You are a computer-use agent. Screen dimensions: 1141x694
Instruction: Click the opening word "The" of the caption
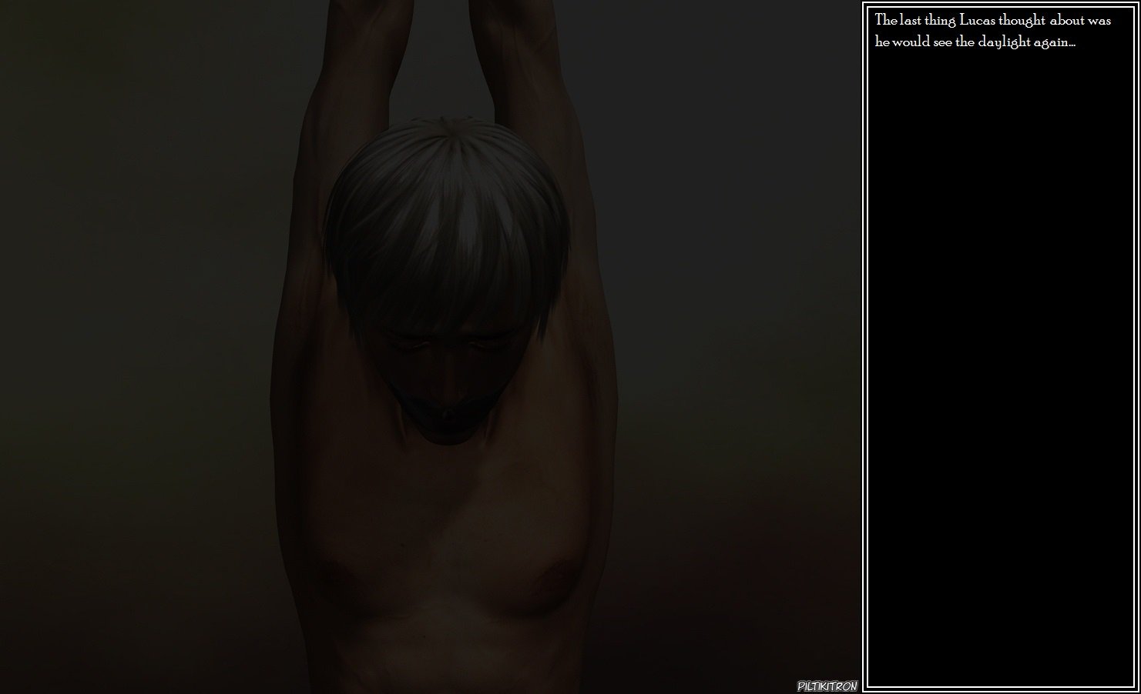click(886, 21)
